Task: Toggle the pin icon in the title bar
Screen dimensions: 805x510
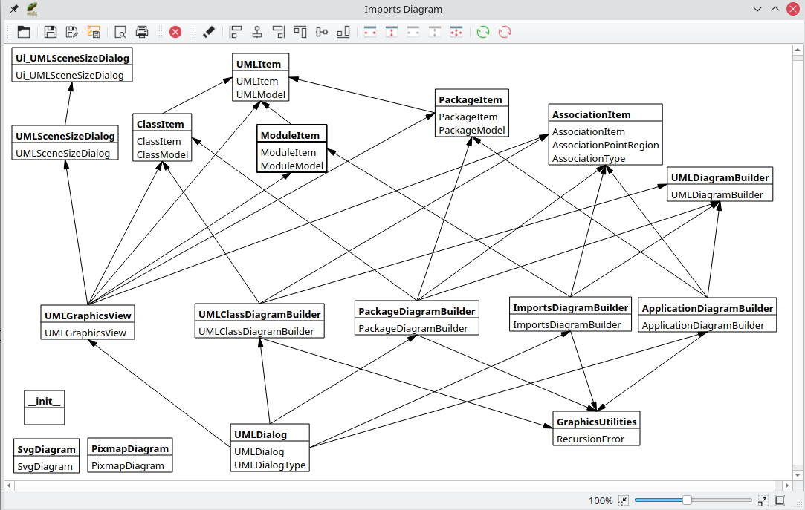Action: 14,9
